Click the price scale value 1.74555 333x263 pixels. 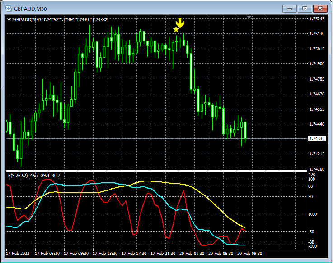tap(317, 109)
